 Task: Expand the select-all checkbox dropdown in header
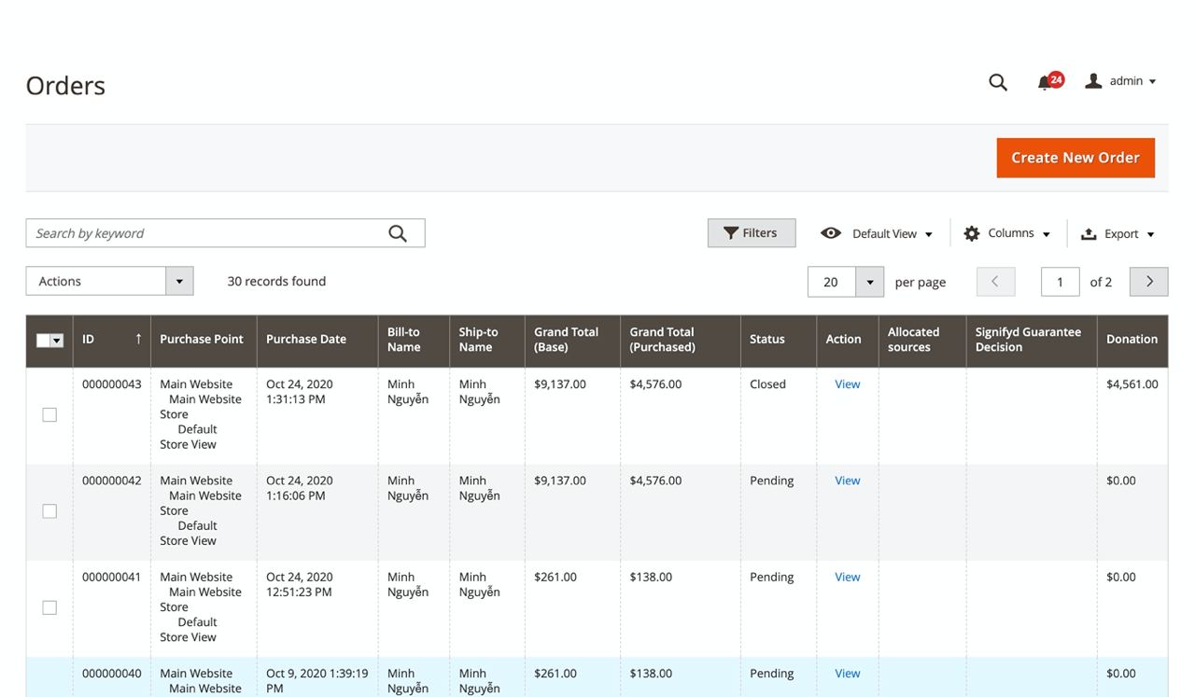[x=57, y=341]
